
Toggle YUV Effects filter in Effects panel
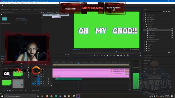[169, 11]
